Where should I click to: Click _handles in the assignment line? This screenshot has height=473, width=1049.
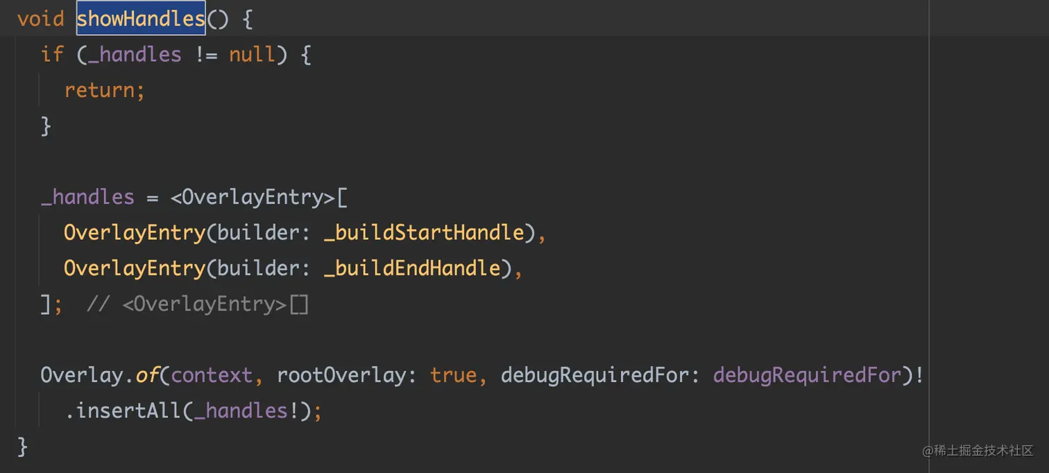(87, 197)
